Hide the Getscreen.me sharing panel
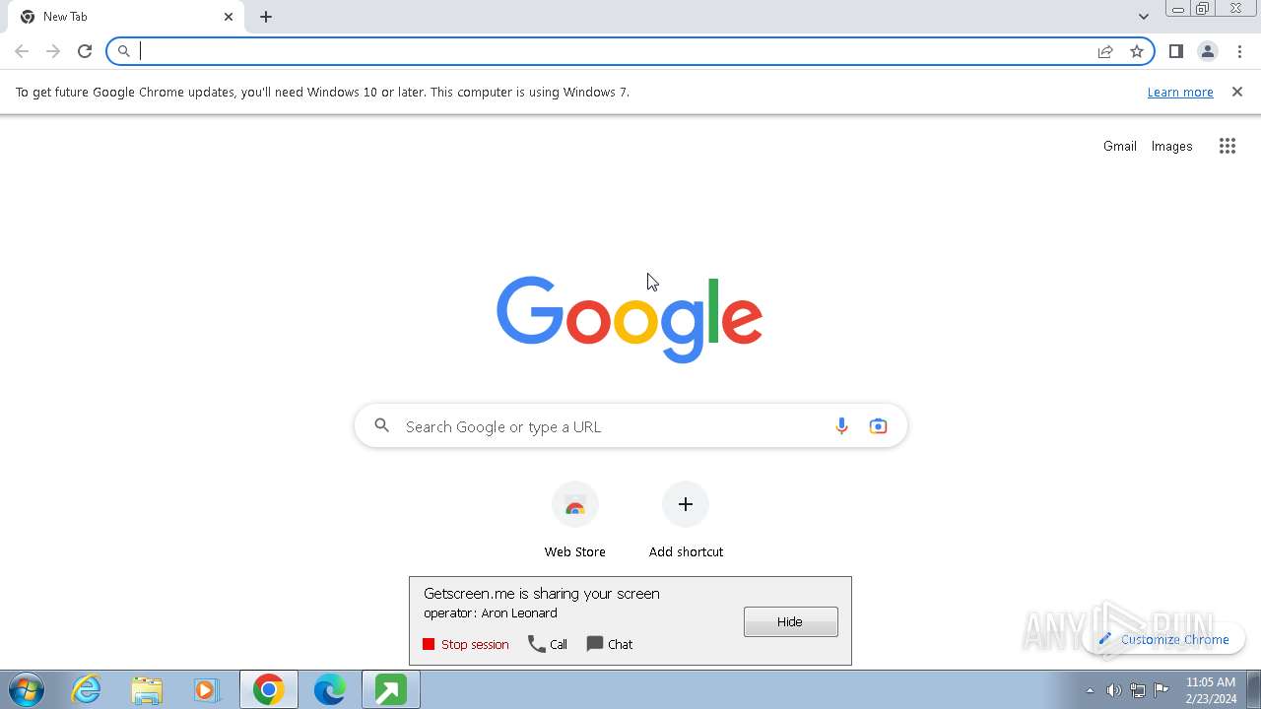This screenshot has width=1261, height=709. 791,621
